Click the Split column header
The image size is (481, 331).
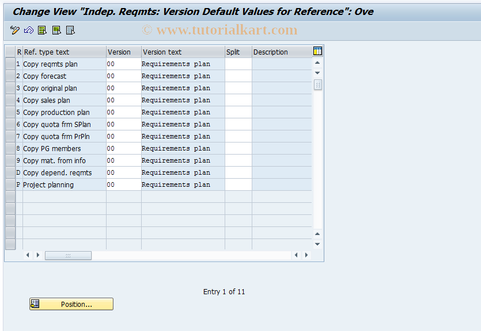pyautogui.click(x=238, y=52)
